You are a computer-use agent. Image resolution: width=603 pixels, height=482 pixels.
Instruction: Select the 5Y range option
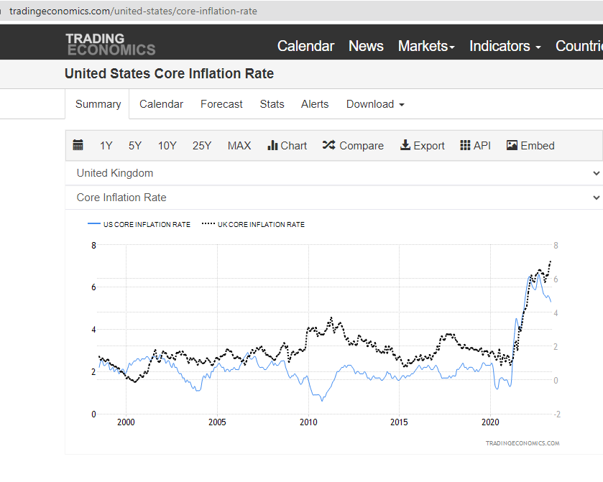point(134,145)
